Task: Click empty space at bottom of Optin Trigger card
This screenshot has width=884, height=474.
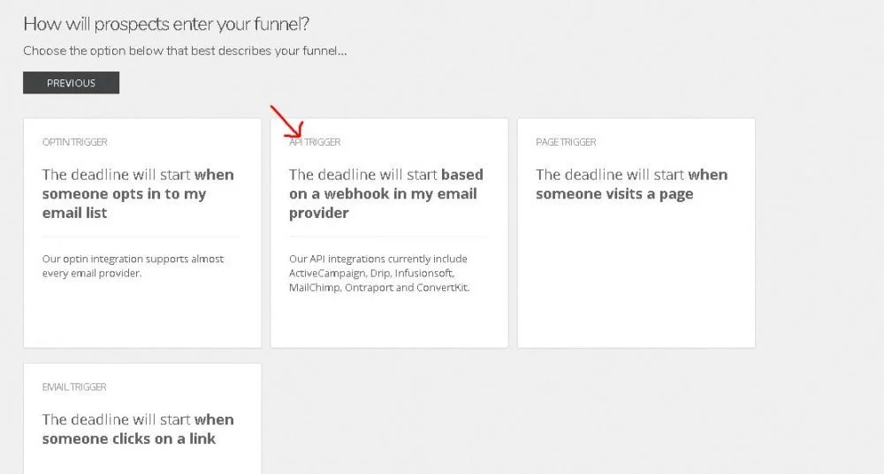Action: coord(141,316)
